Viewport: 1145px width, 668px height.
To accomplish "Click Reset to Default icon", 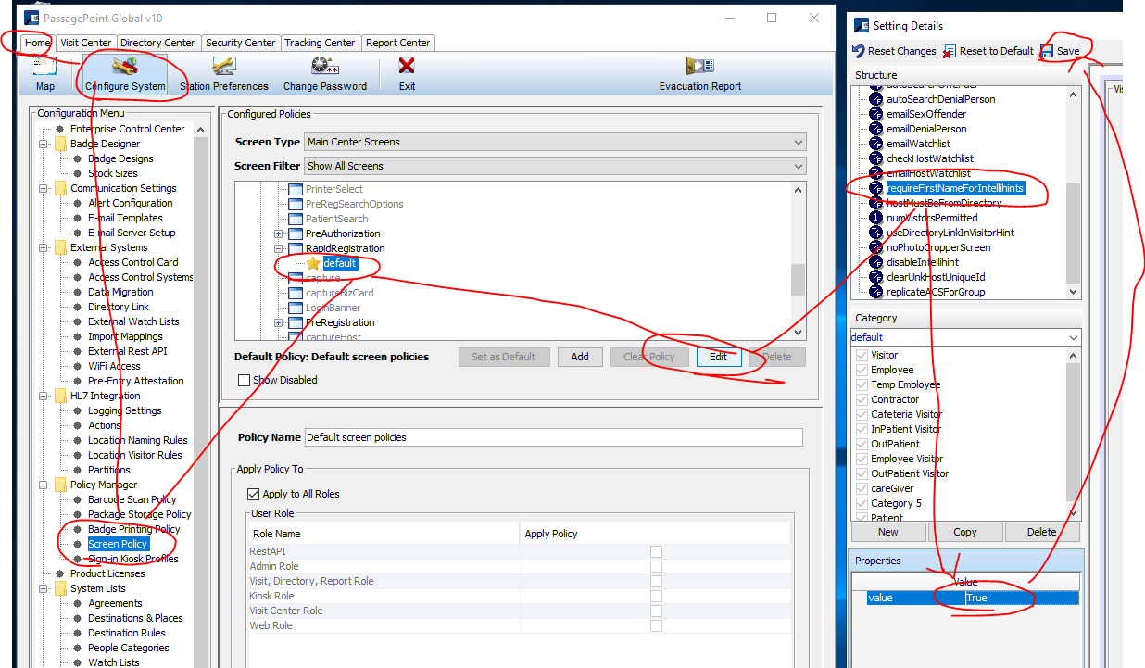I will (949, 52).
